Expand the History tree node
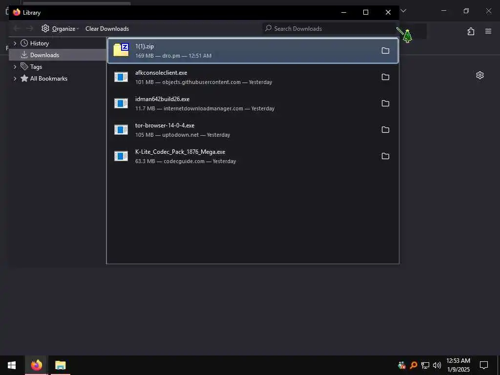Viewport: 500px width, 375px height. tap(15, 43)
